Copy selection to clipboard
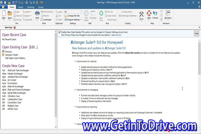This screenshot has height=134, width=201. point(59,12)
